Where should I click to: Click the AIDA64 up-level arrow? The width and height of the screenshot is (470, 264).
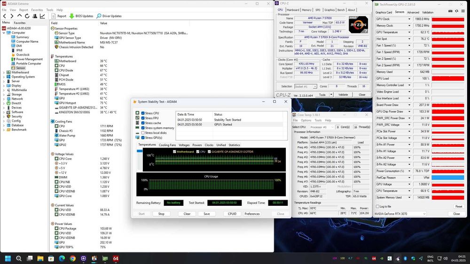(19, 16)
